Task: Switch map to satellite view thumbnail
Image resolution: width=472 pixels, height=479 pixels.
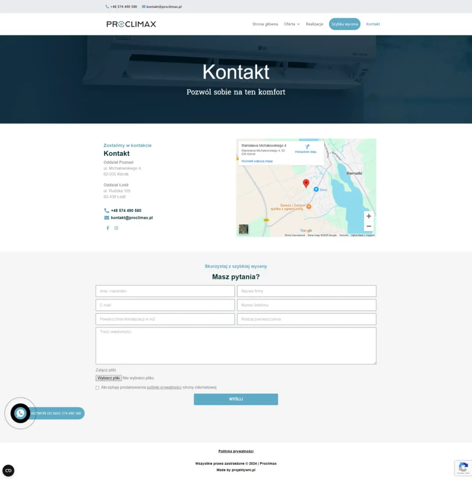Action: (x=243, y=229)
